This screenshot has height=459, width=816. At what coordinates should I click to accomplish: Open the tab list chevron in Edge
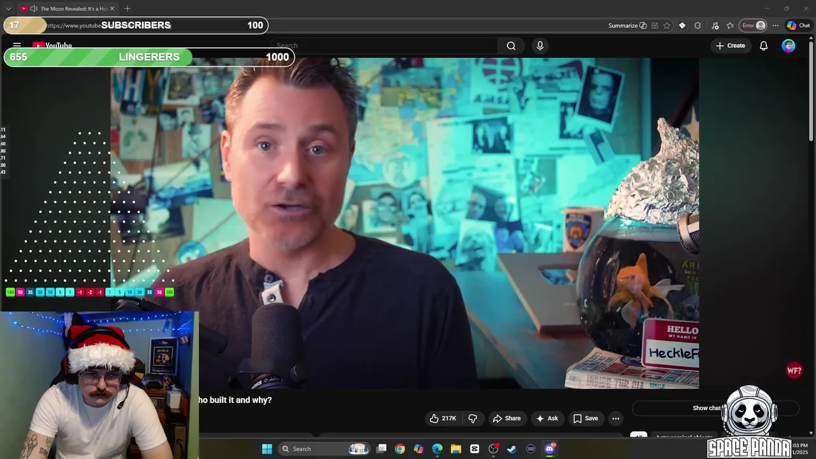8,8
